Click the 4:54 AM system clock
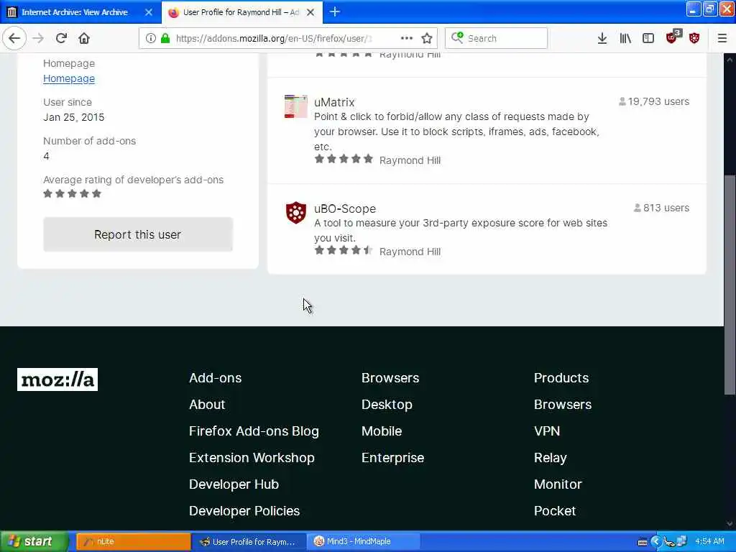 (709, 542)
